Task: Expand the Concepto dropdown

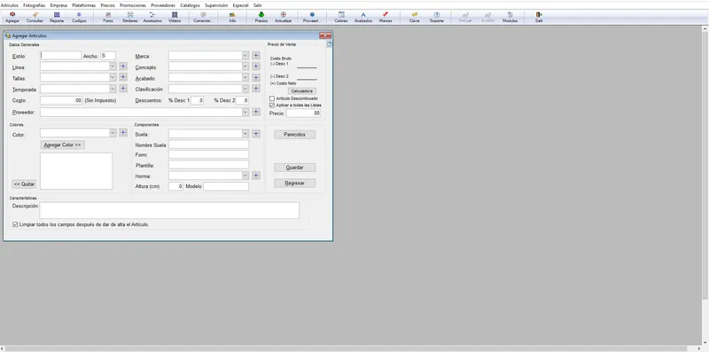Action: coord(245,66)
